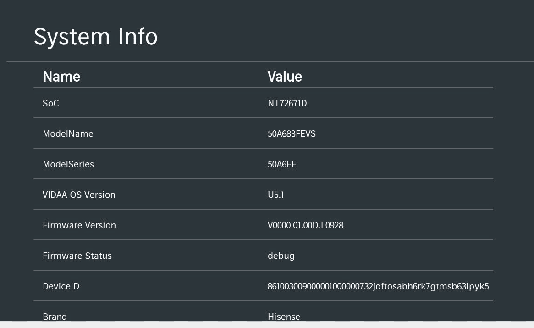Select the Hisense brand value
Image resolution: width=534 pixels, height=328 pixels.
[x=284, y=316]
